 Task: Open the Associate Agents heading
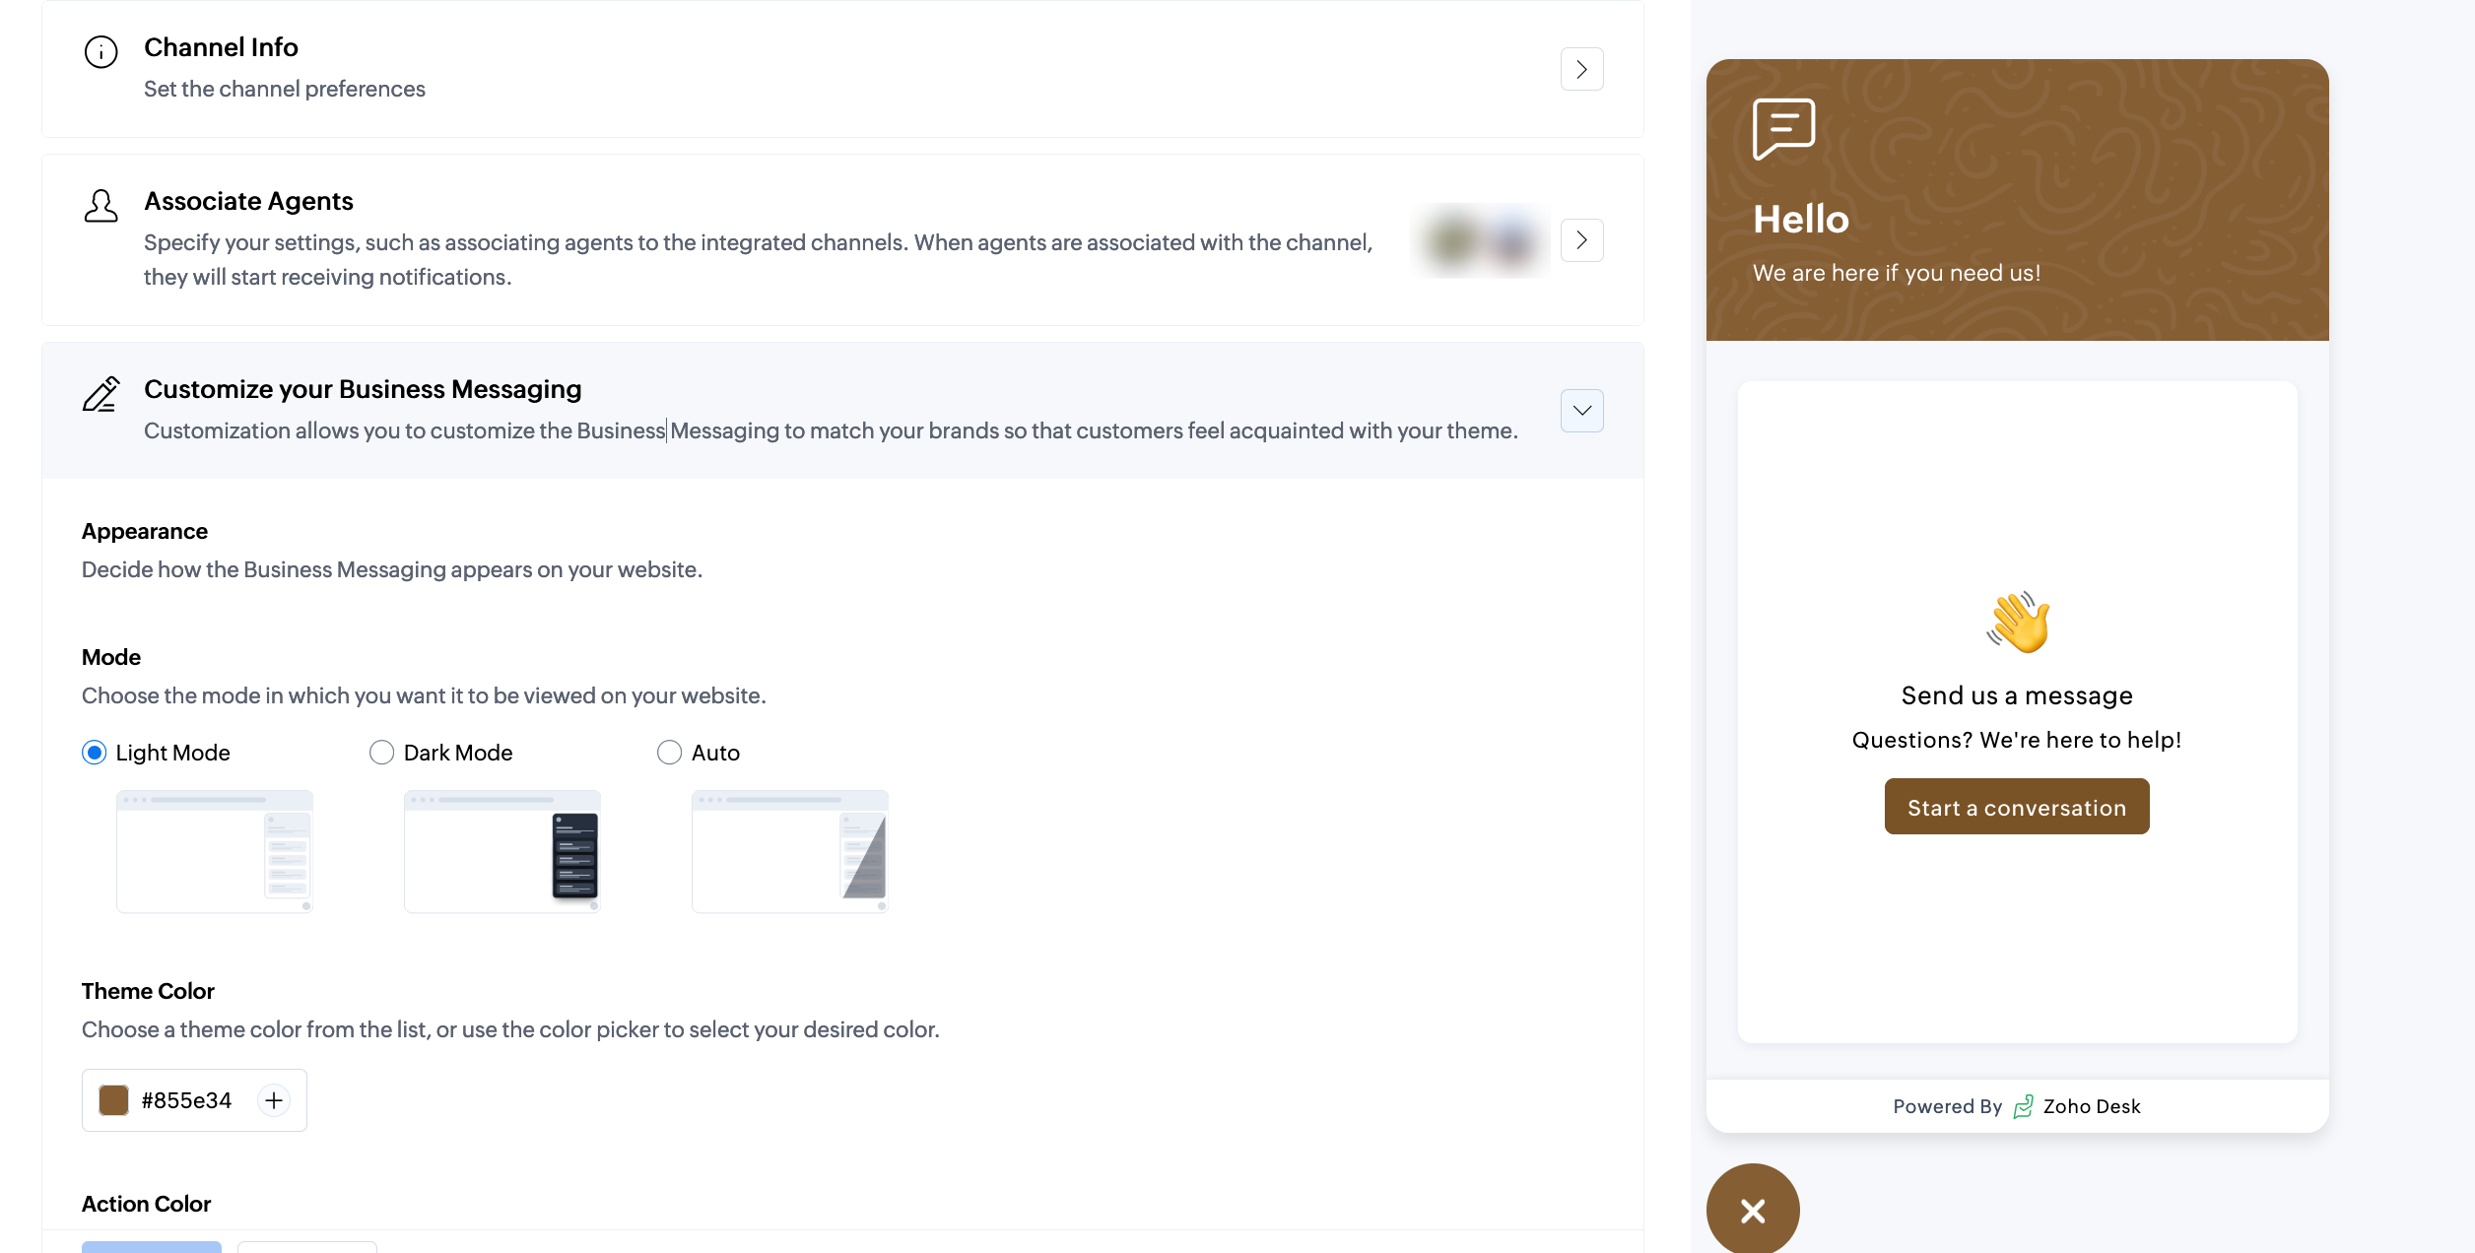click(248, 201)
